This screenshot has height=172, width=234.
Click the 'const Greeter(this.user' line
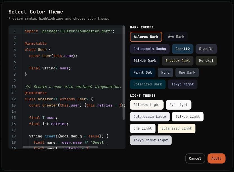point(77,105)
